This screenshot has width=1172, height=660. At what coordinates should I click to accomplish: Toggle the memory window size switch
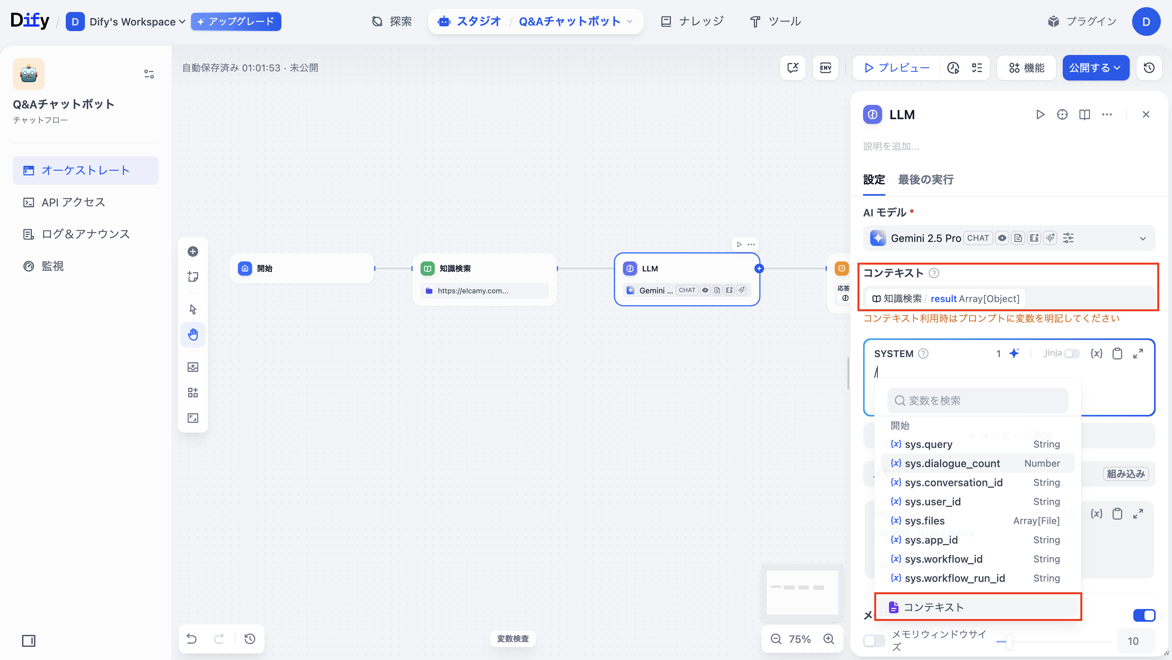[873, 640]
